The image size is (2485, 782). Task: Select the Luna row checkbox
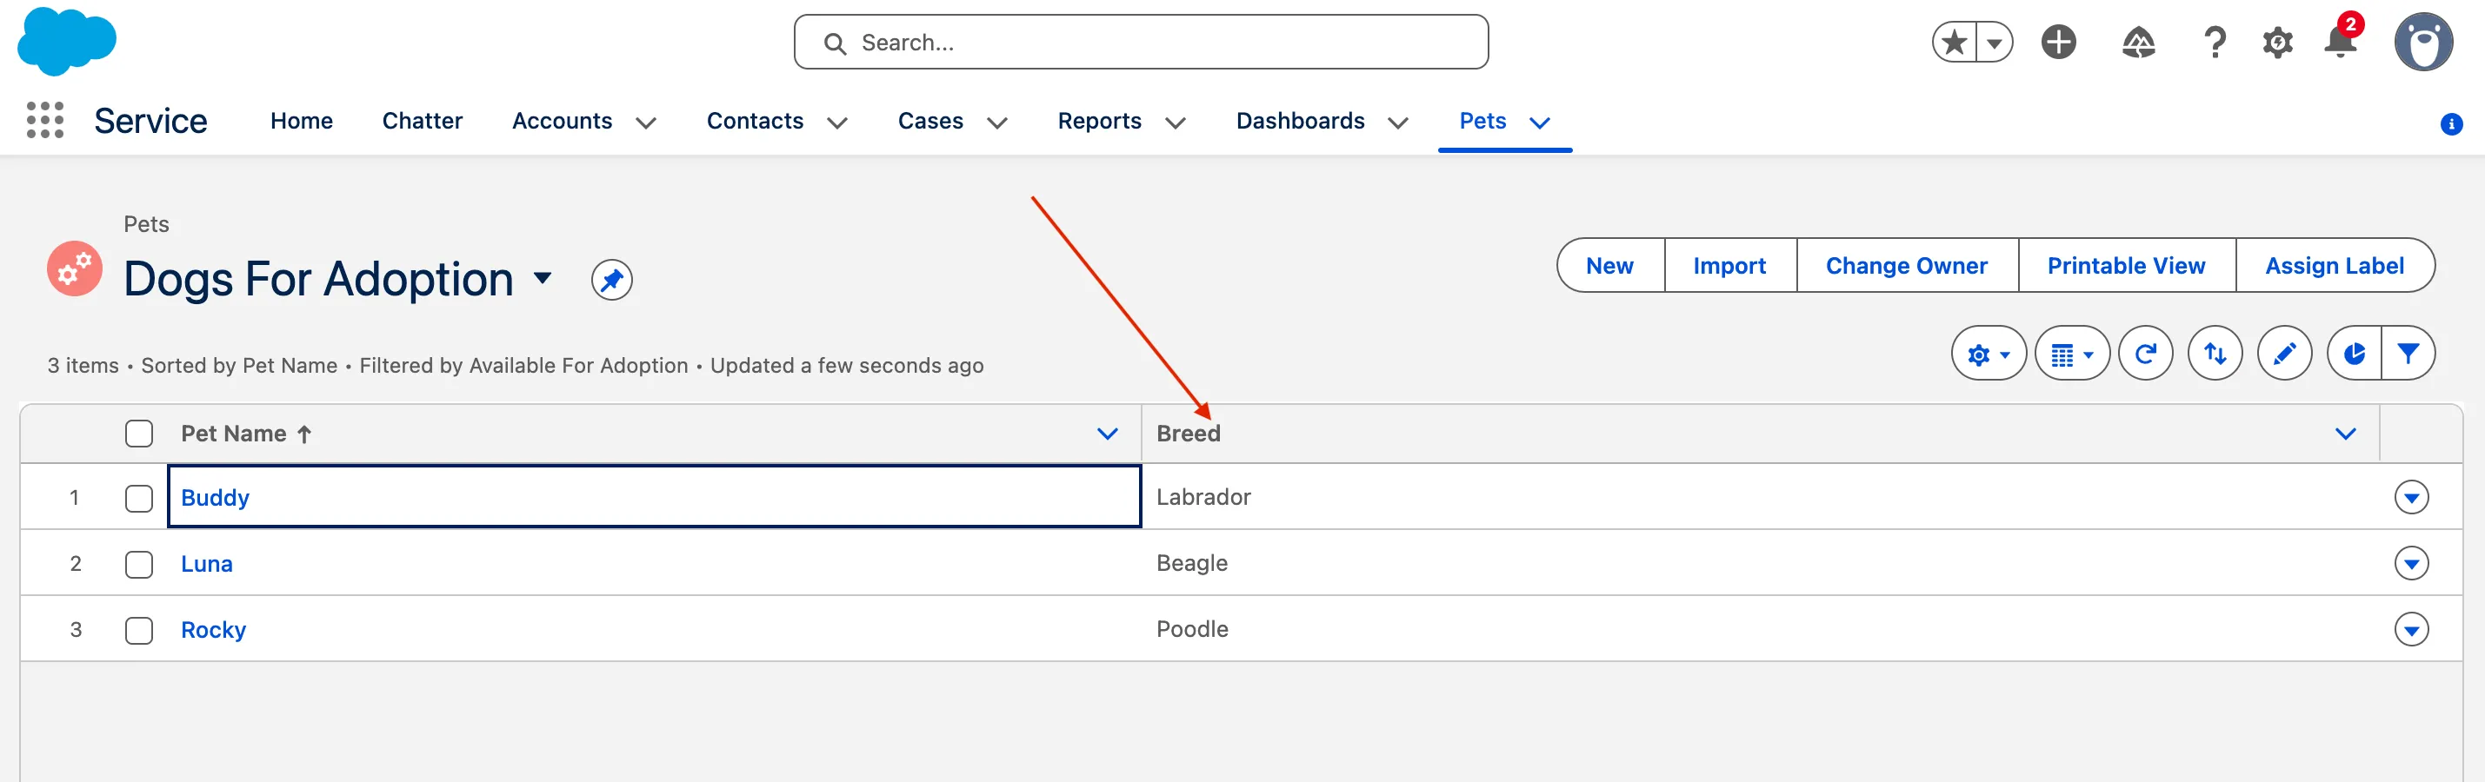coord(139,564)
